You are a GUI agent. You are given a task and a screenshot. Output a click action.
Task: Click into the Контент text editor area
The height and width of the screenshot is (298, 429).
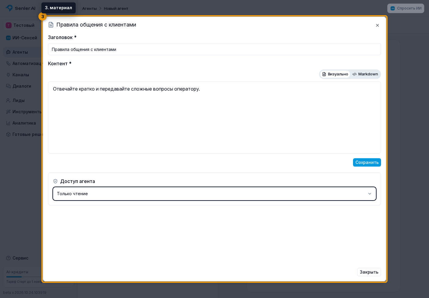[x=214, y=117]
